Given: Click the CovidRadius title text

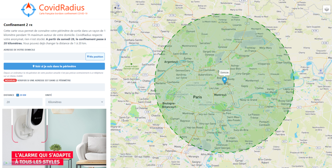Looking at the screenshot, I should click(62, 8).
